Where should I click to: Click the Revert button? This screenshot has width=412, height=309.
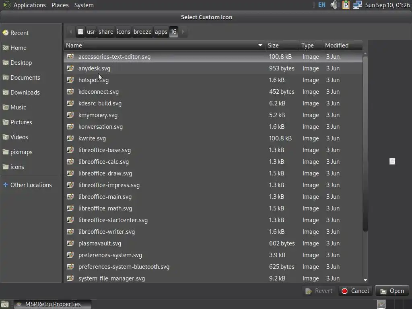(x=319, y=291)
